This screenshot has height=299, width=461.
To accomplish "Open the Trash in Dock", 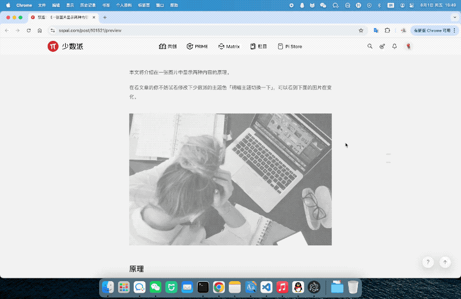I will [353, 287].
